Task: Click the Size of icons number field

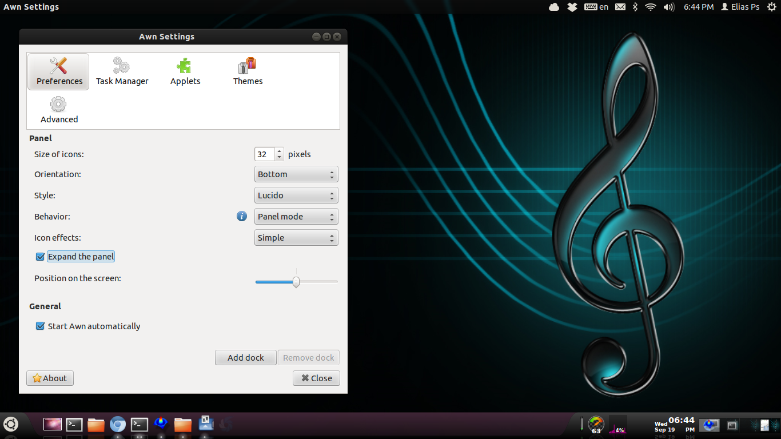Action: pyautogui.click(x=264, y=154)
